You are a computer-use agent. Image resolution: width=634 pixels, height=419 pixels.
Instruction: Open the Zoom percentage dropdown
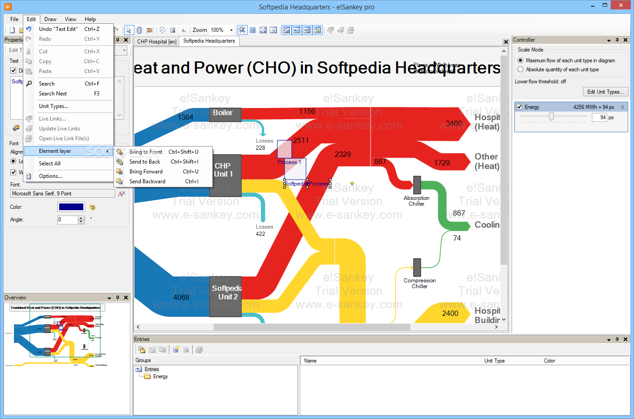tap(231, 30)
